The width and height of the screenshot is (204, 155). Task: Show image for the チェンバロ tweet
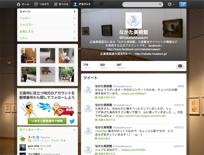pos(105,97)
